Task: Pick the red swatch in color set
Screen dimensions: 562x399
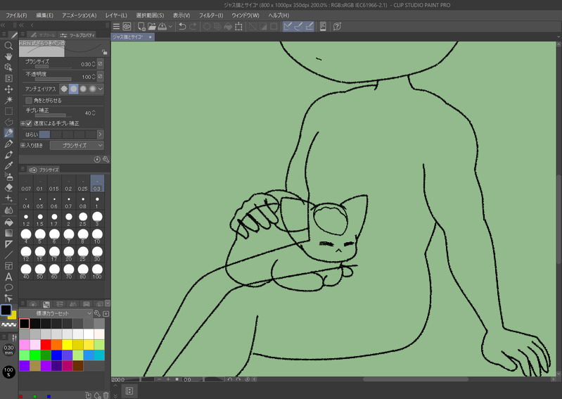Action: pyautogui.click(x=46, y=345)
